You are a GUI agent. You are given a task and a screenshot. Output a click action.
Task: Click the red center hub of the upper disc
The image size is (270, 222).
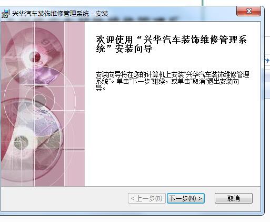click(36, 56)
